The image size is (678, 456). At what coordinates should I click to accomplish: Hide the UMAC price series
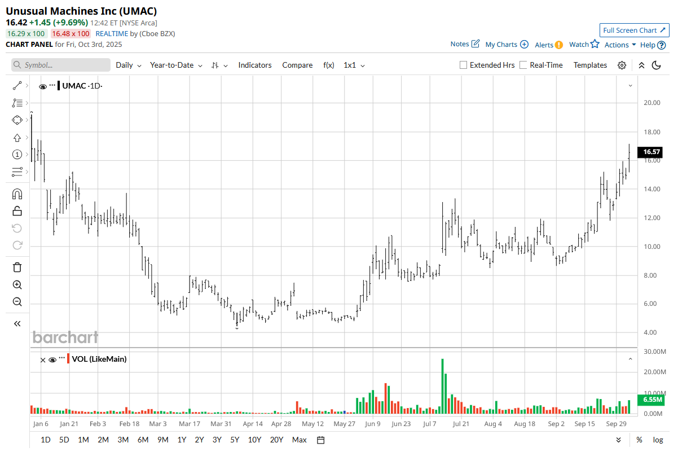point(43,86)
